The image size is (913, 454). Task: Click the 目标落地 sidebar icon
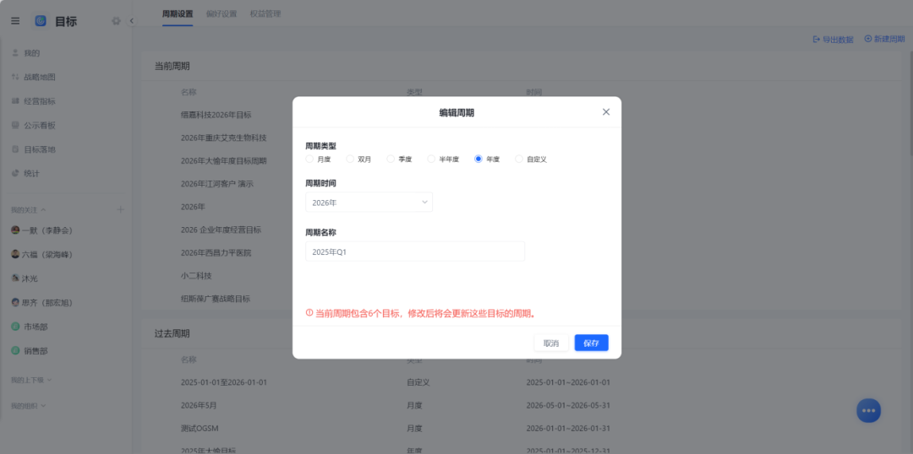coord(16,149)
